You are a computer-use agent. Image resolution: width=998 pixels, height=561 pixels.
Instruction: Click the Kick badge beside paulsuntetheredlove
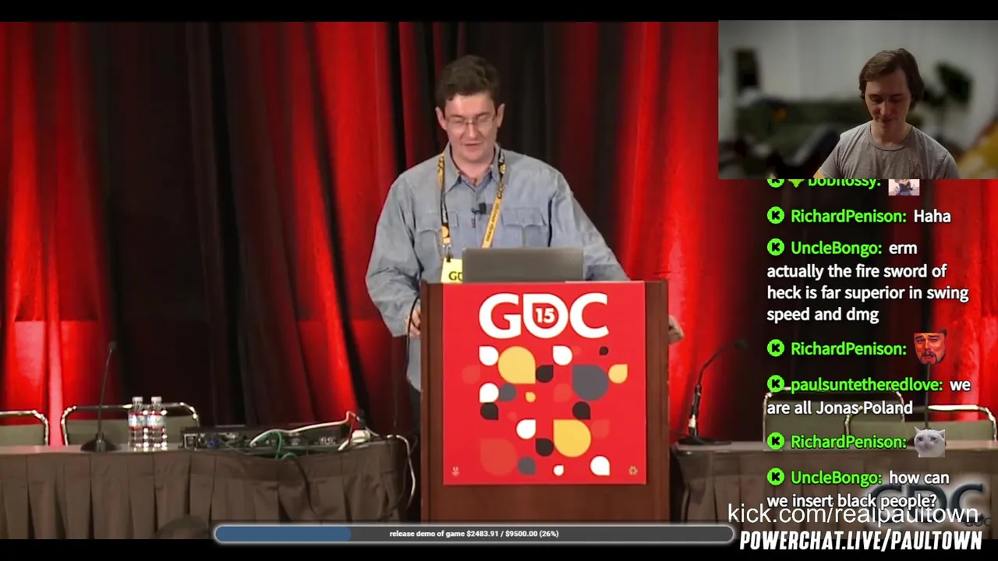point(775,384)
